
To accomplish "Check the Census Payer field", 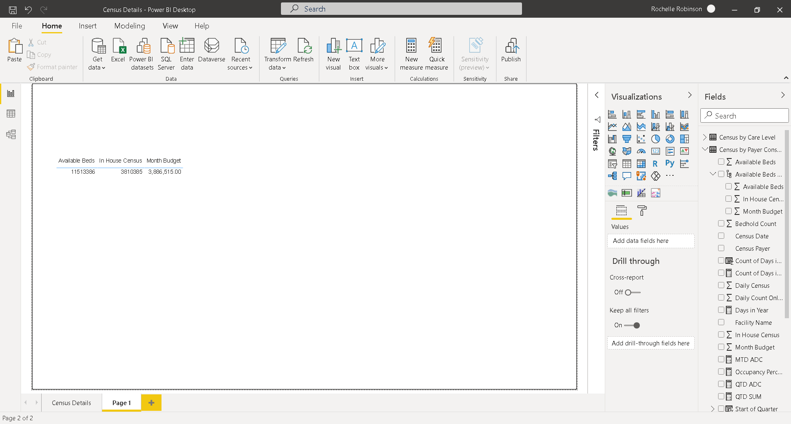I will [x=721, y=248].
